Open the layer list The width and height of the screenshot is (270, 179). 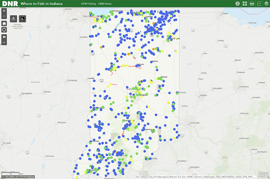coord(266,4)
